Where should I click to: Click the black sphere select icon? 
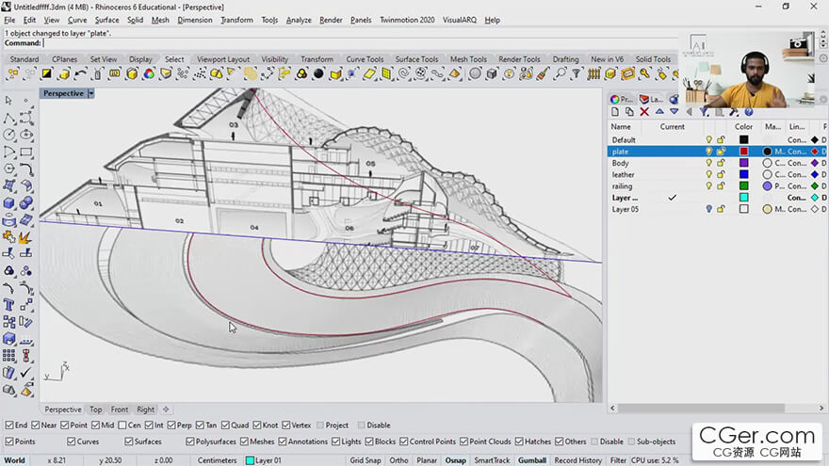pos(318,74)
